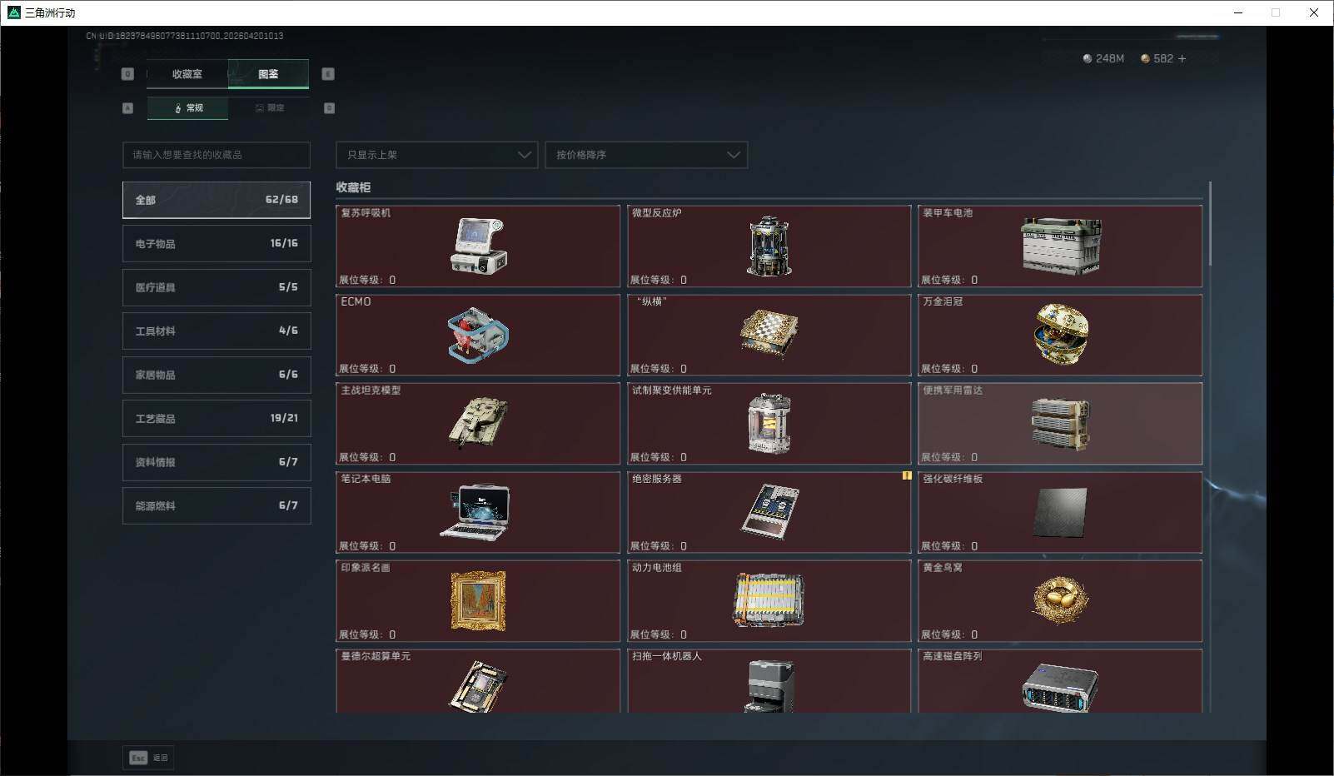Choose the ECMO machine item icon
This screenshot has width=1334, height=776.
pyautogui.click(x=478, y=335)
